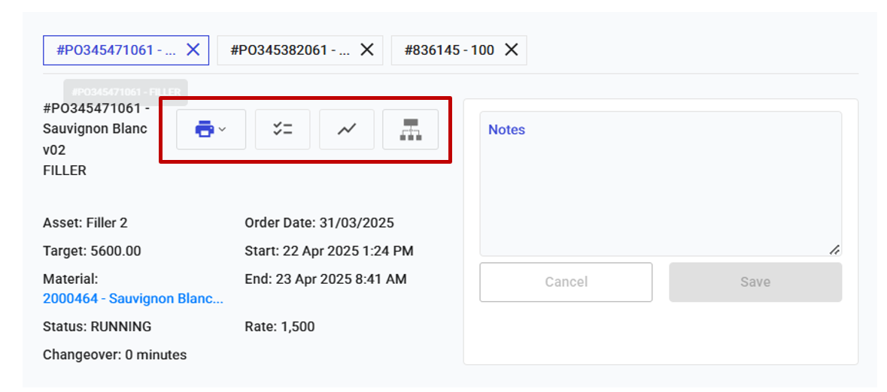Switch to the #836145 - 100 tab

pos(449,50)
